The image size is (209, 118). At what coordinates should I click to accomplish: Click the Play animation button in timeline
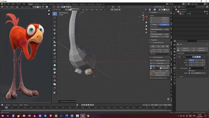point(88,105)
